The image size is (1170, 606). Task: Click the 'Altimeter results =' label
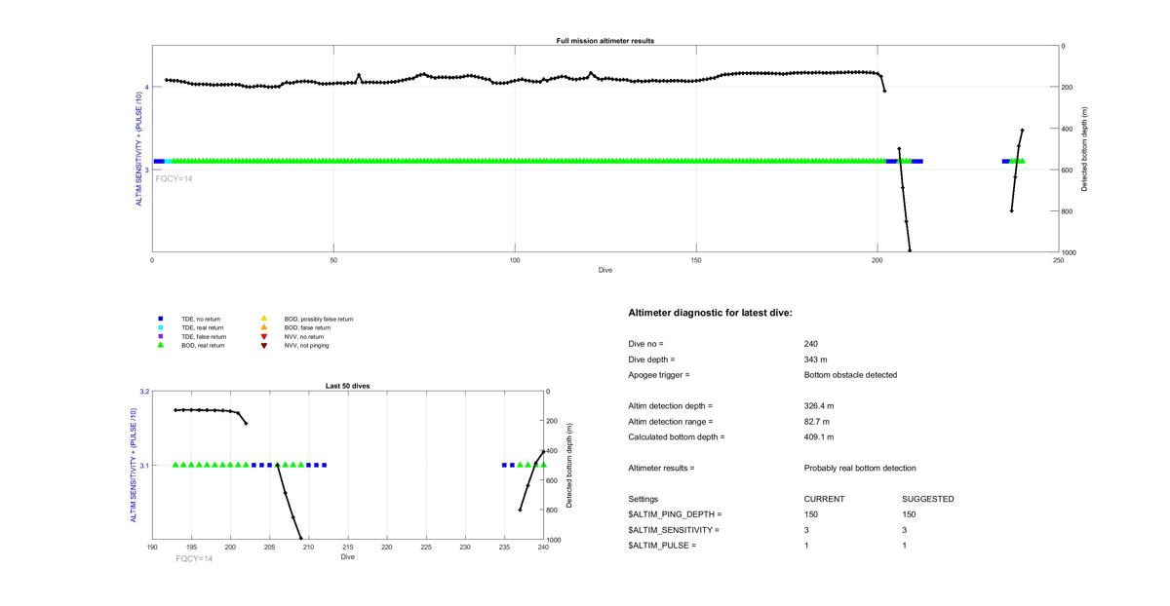point(662,469)
